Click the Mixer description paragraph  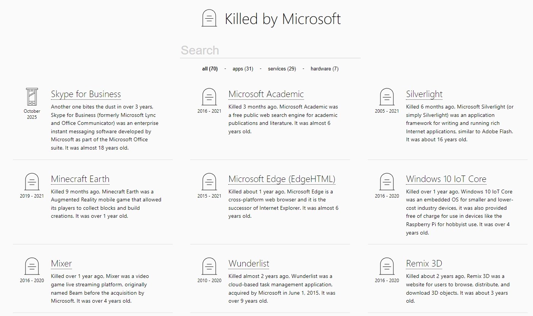click(100, 289)
